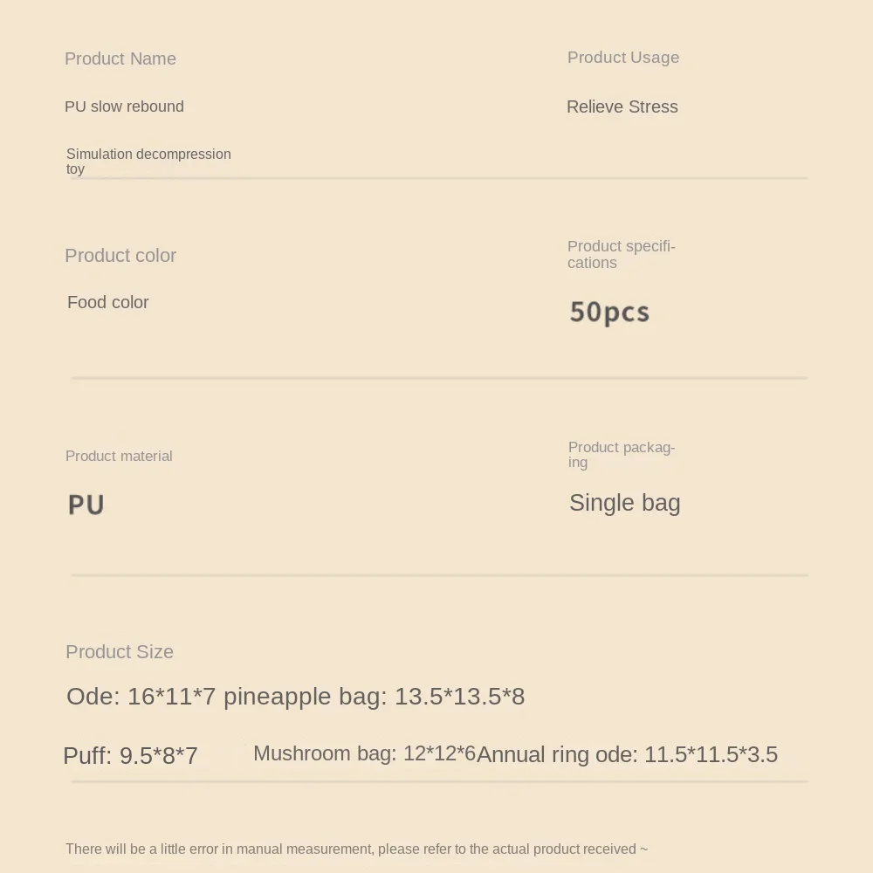
Task: Click the 50pcs specification value
Action: [x=609, y=312]
